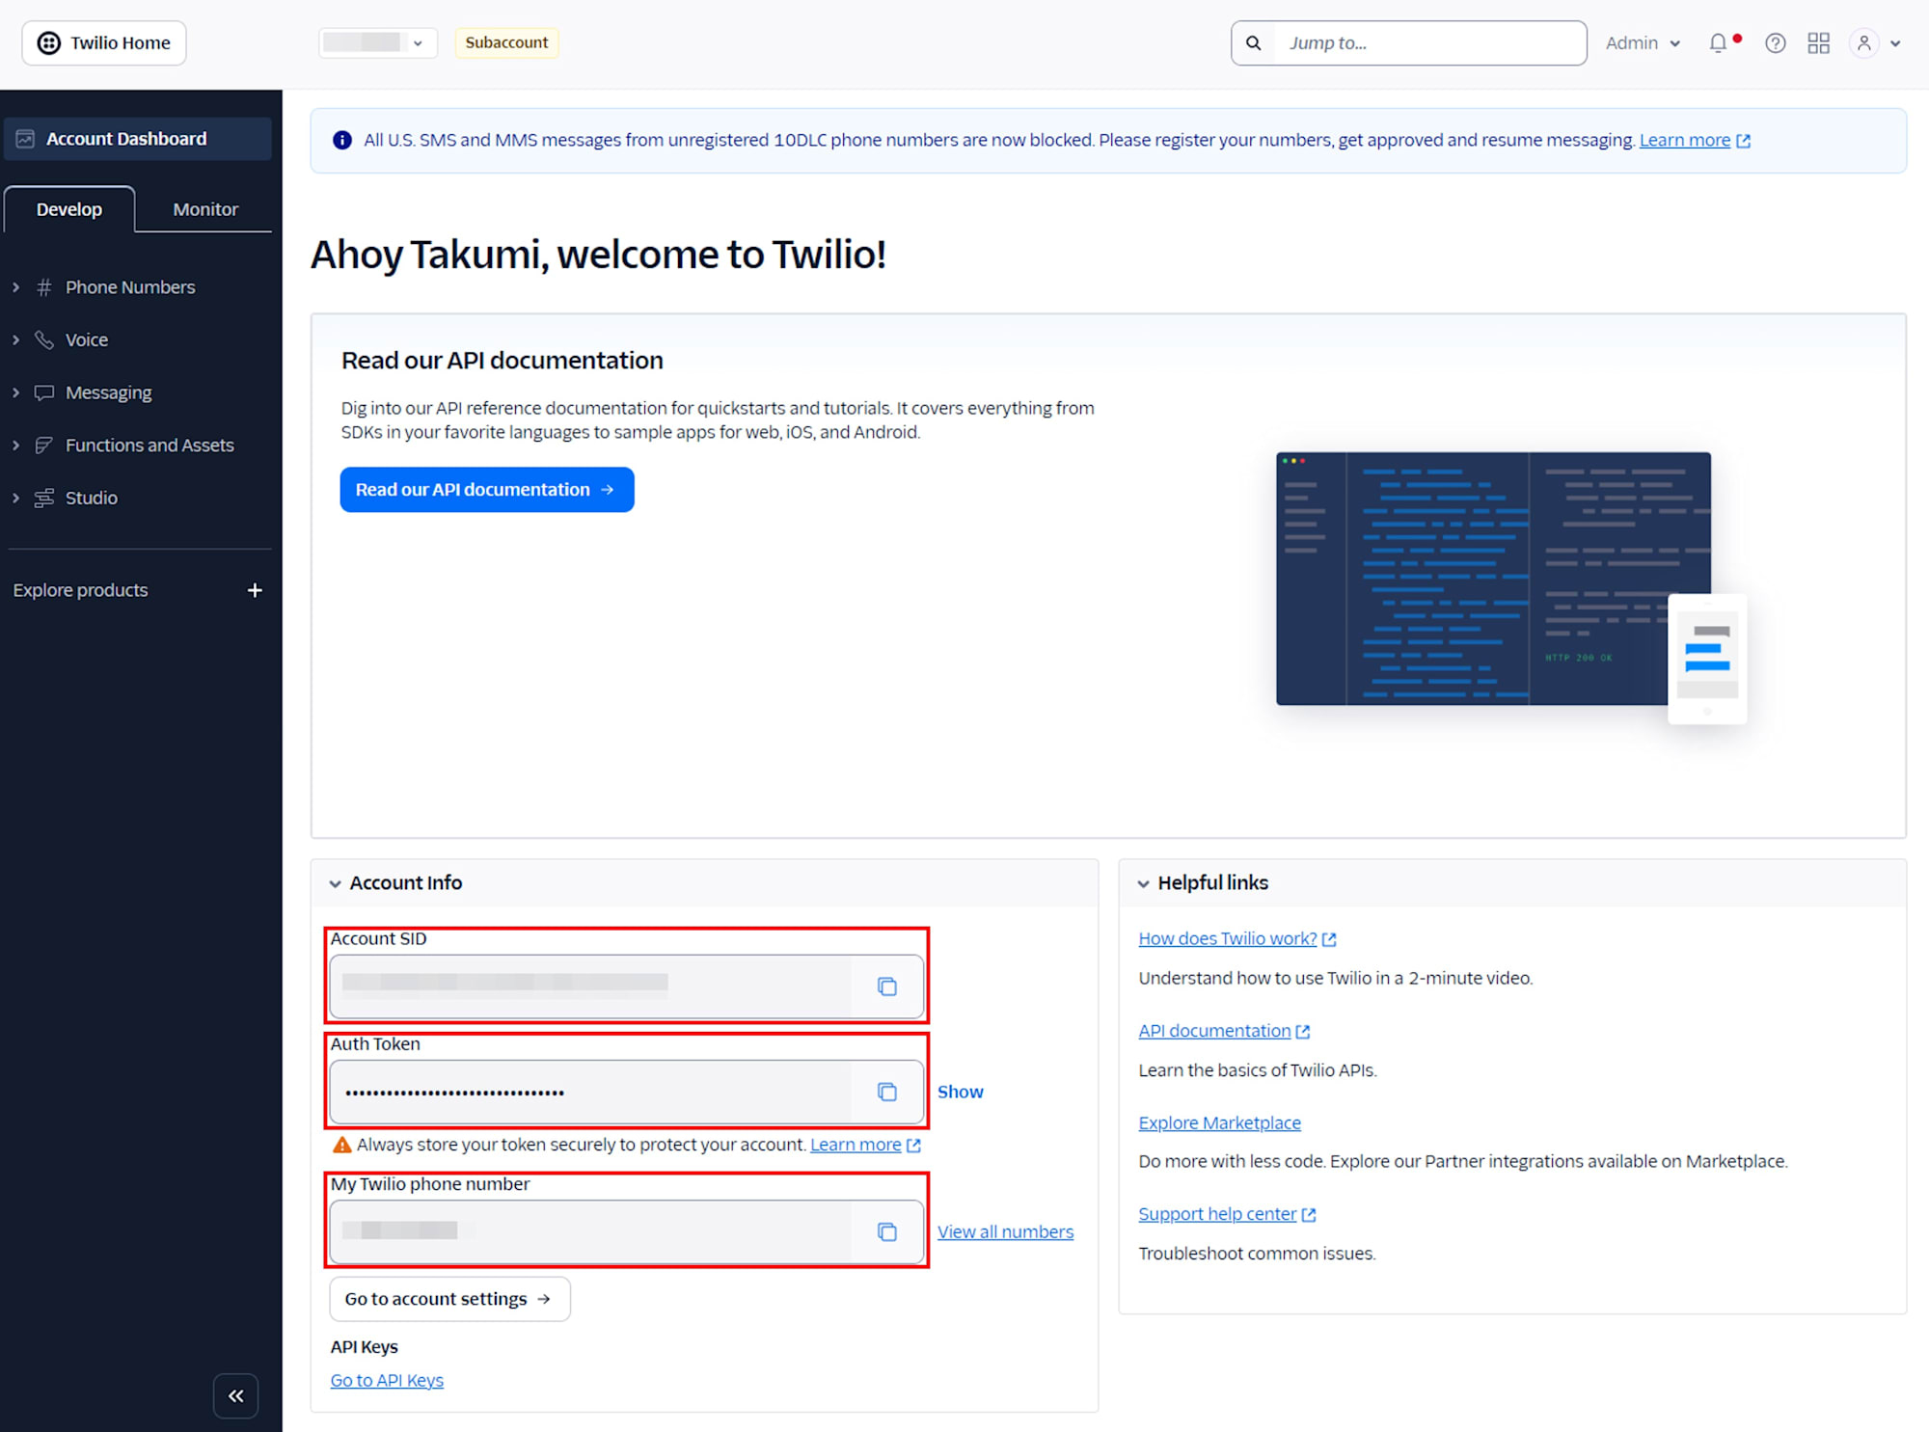This screenshot has width=1929, height=1432.
Task: Open the Admin dropdown menu
Action: [x=1643, y=42]
